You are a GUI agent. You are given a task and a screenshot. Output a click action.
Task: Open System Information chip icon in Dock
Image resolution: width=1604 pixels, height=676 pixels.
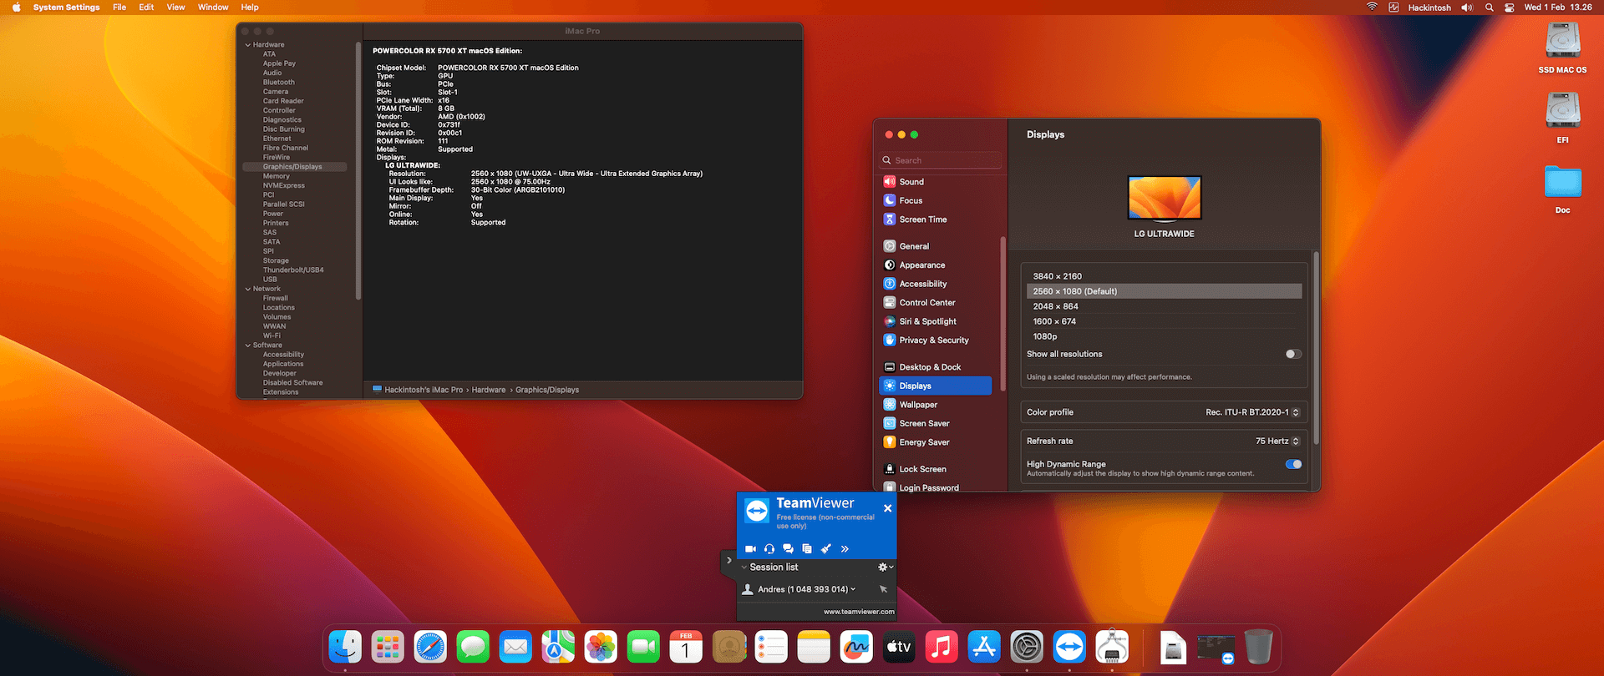(1112, 647)
